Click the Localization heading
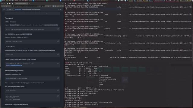This screenshot has width=193, height=108. (10, 47)
